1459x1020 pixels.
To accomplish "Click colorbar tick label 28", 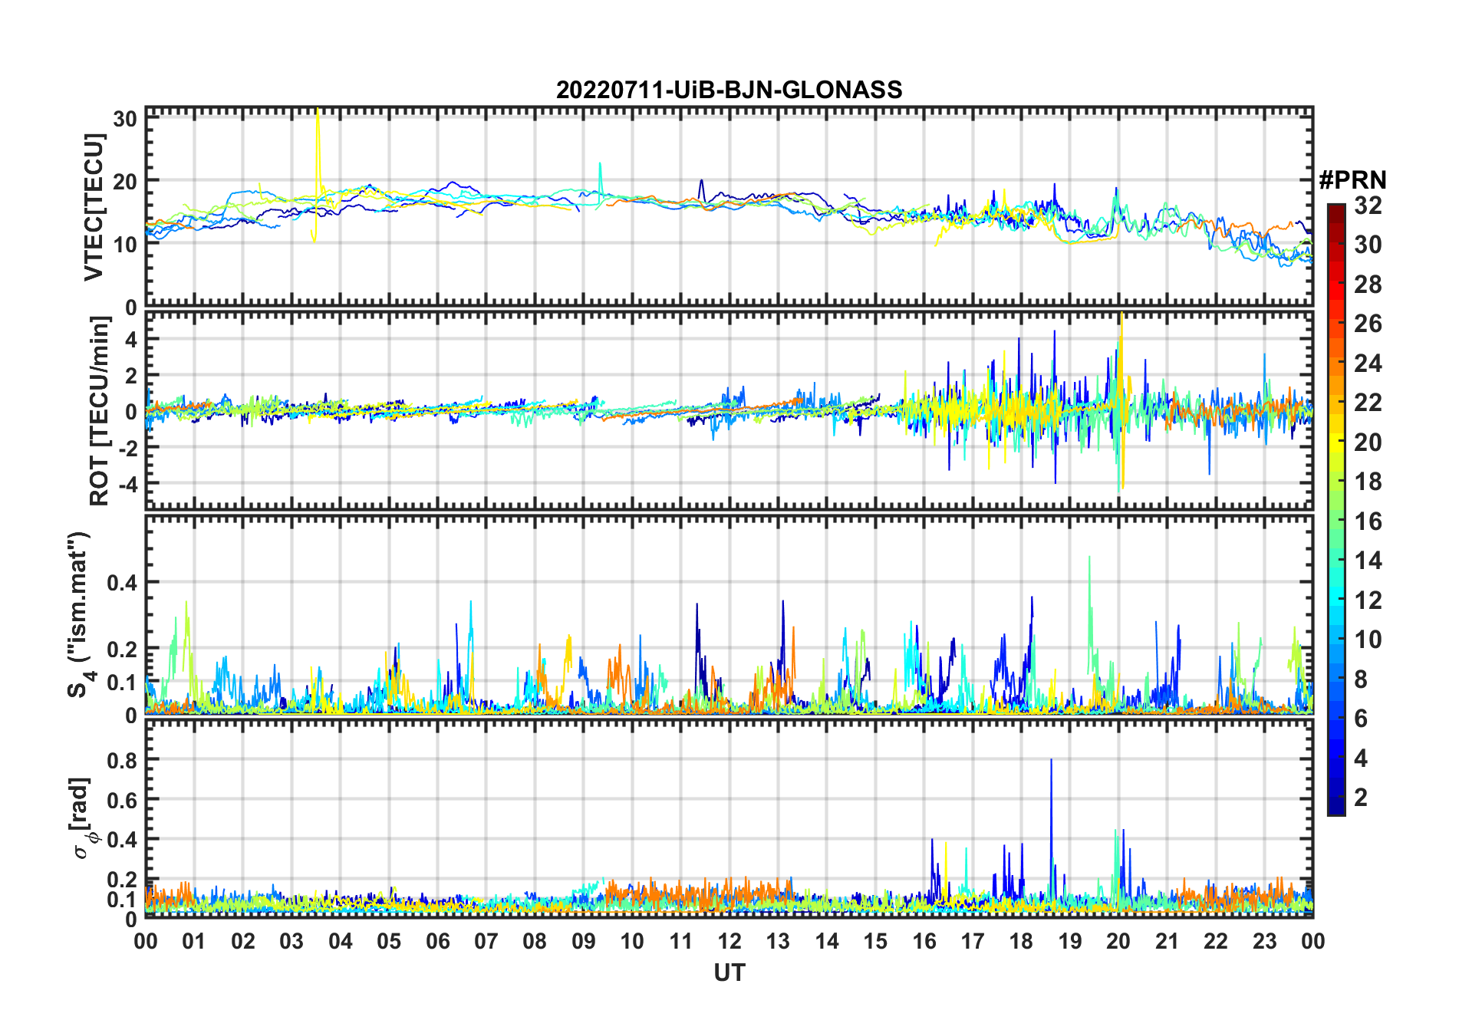I will tap(1368, 285).
